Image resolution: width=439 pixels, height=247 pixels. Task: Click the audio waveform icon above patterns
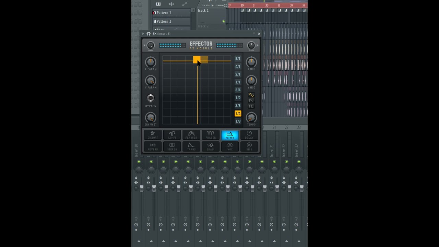click(171, 4)
